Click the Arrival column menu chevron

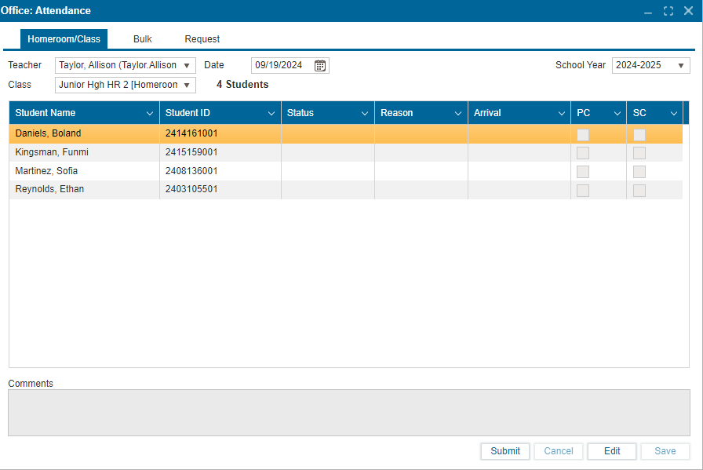[561, 114]
